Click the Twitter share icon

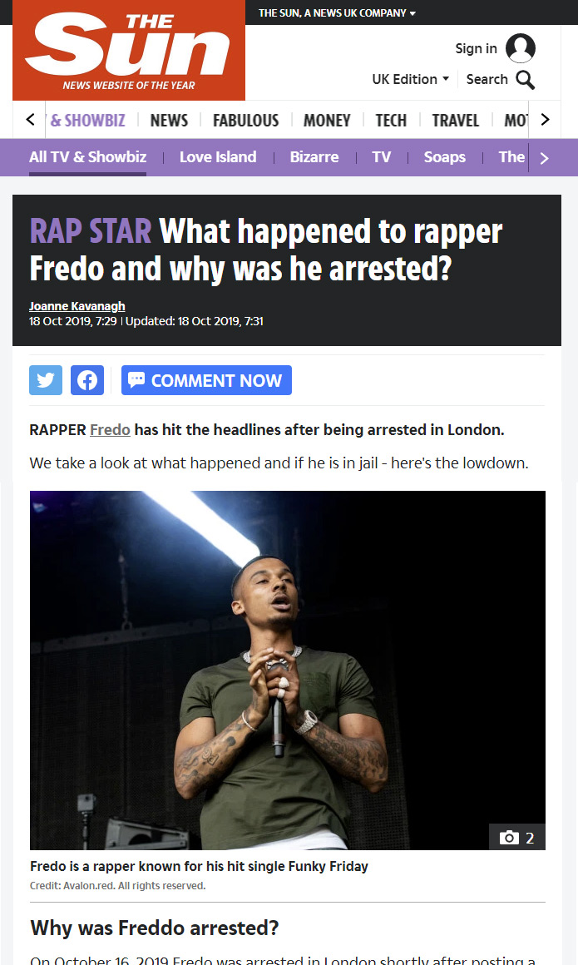pos(46,380)
